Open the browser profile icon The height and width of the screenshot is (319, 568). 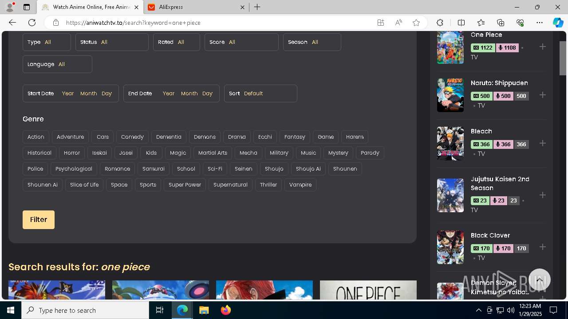10,7
